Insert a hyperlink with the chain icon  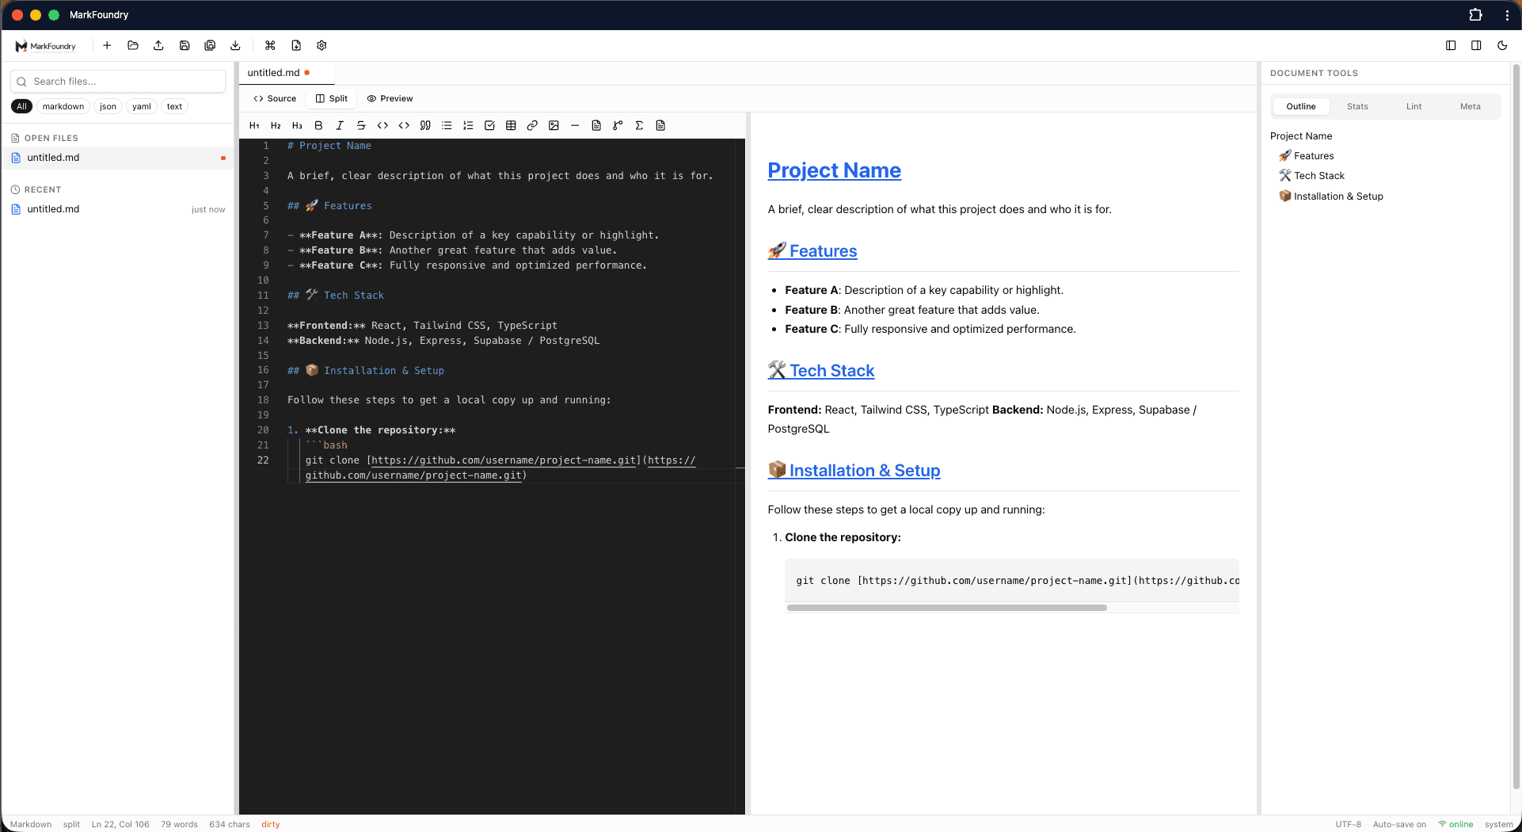tap(532, 125)
